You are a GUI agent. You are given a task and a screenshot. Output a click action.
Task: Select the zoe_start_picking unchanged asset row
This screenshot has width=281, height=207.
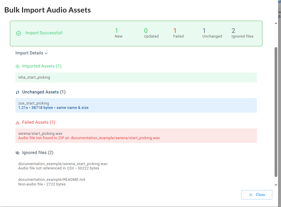pos(136,105)
